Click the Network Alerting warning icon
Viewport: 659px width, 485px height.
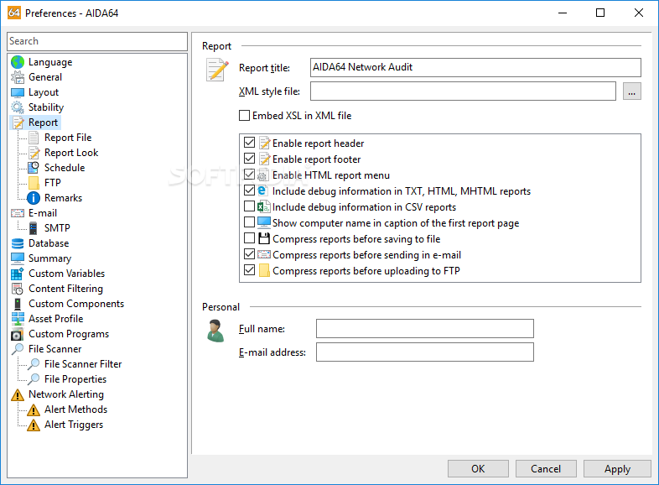[18, 394]
